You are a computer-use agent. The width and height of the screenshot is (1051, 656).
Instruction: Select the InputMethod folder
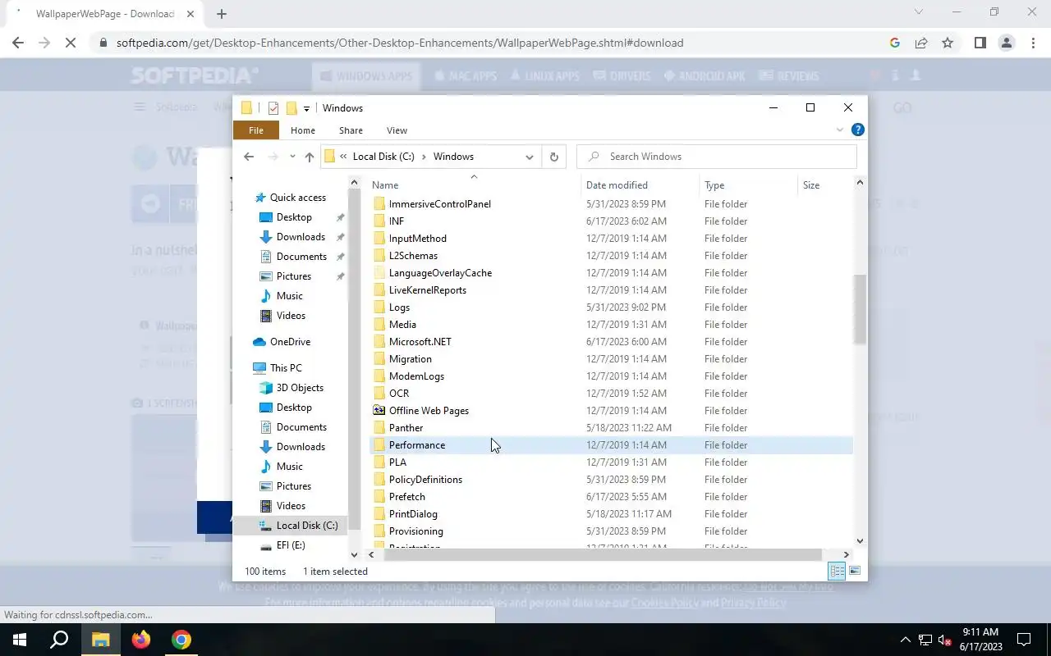417,239
